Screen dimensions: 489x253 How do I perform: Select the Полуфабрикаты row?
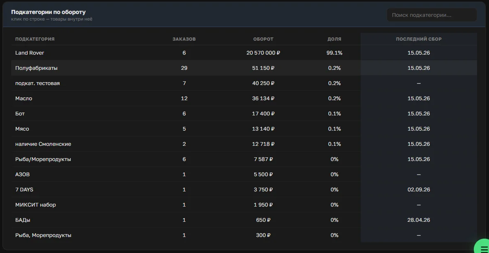pyautogui.click(x=244, y=68)
